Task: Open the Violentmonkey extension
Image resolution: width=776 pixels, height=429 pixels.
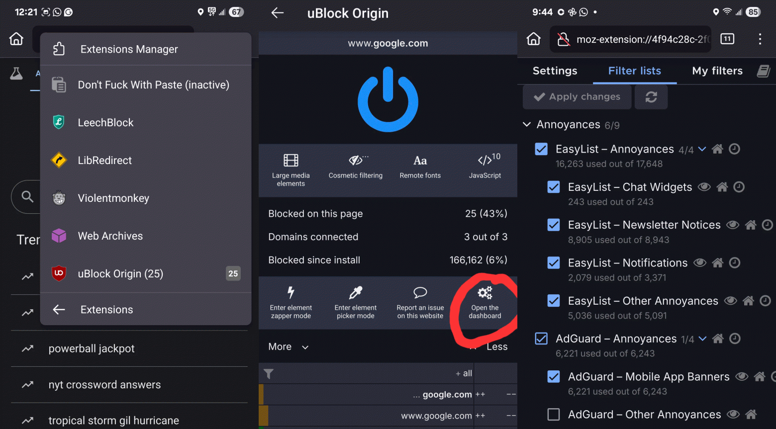Action: (x=113, y=198)
